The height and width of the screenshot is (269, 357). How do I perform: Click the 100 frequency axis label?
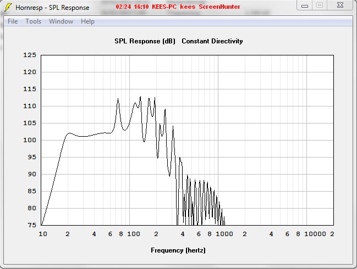coord(134,234)
